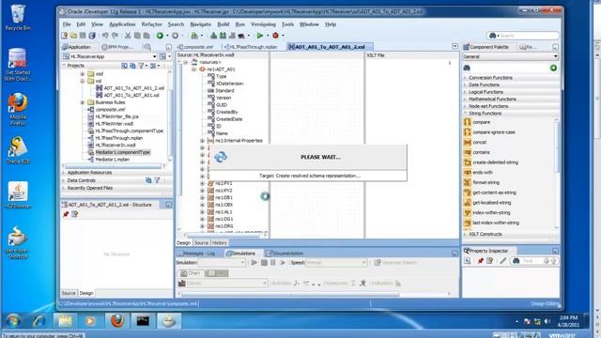Click the Open folder toolbar icon
The image size is (601, 338).
(73, 36)
